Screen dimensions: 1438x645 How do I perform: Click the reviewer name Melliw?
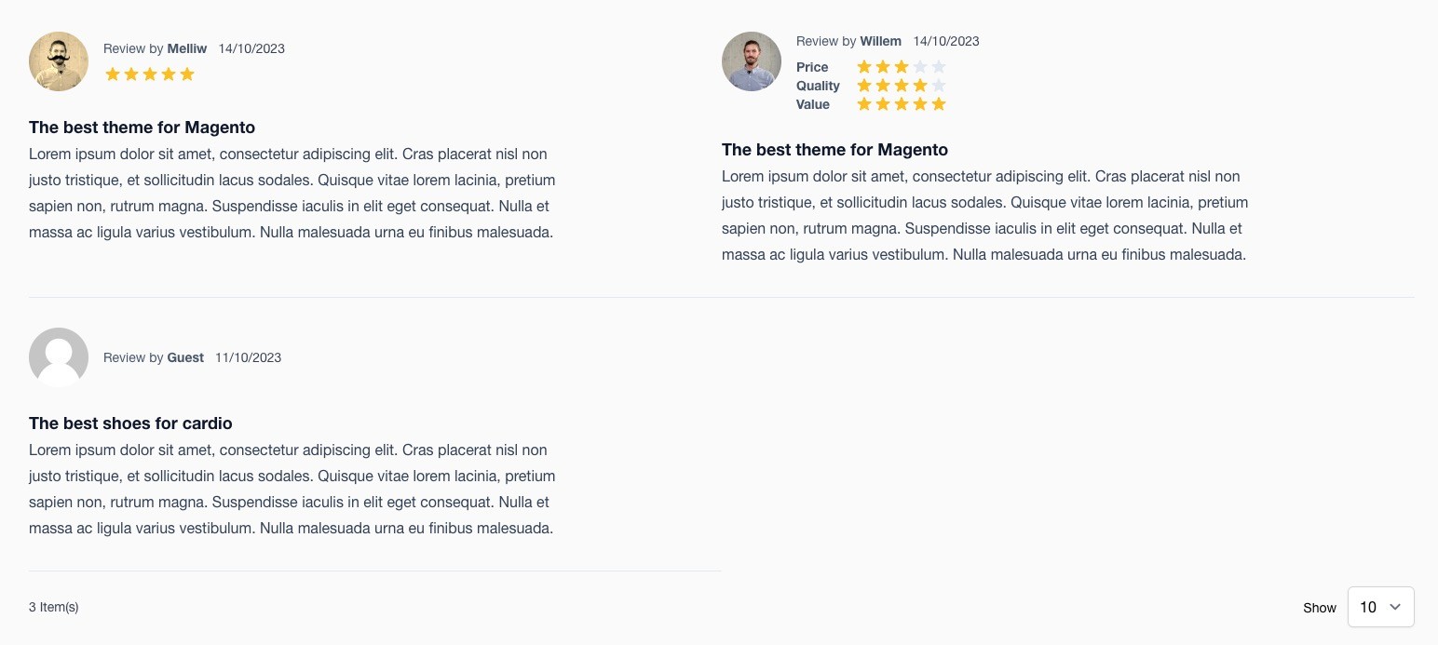pyautogui.click(x=187, y=48)
